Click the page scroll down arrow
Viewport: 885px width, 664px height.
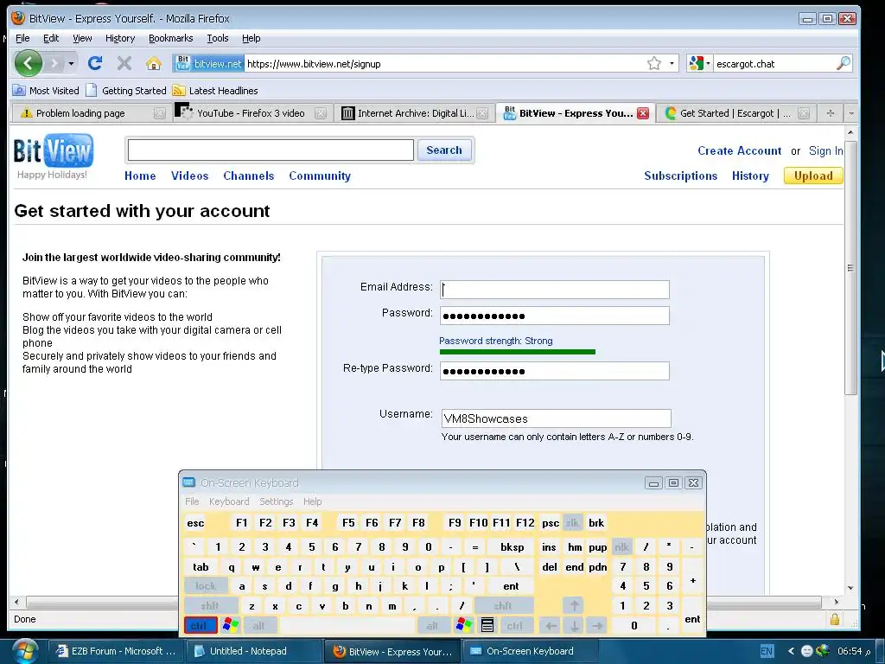[x=850, y=588]
